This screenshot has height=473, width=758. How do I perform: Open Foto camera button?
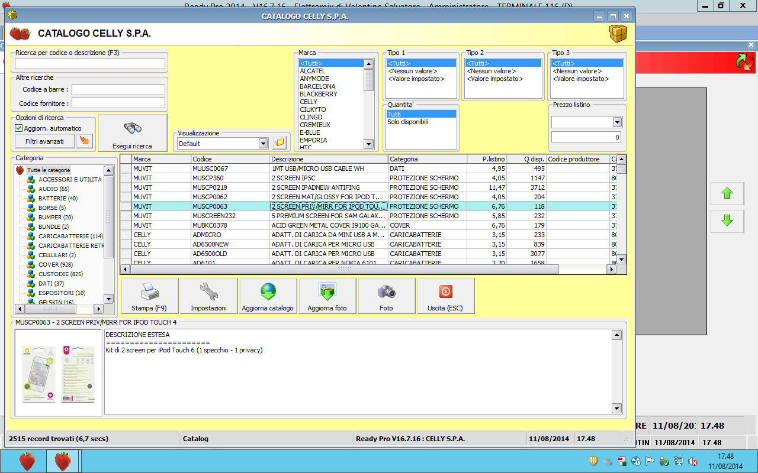pos(386,296)
